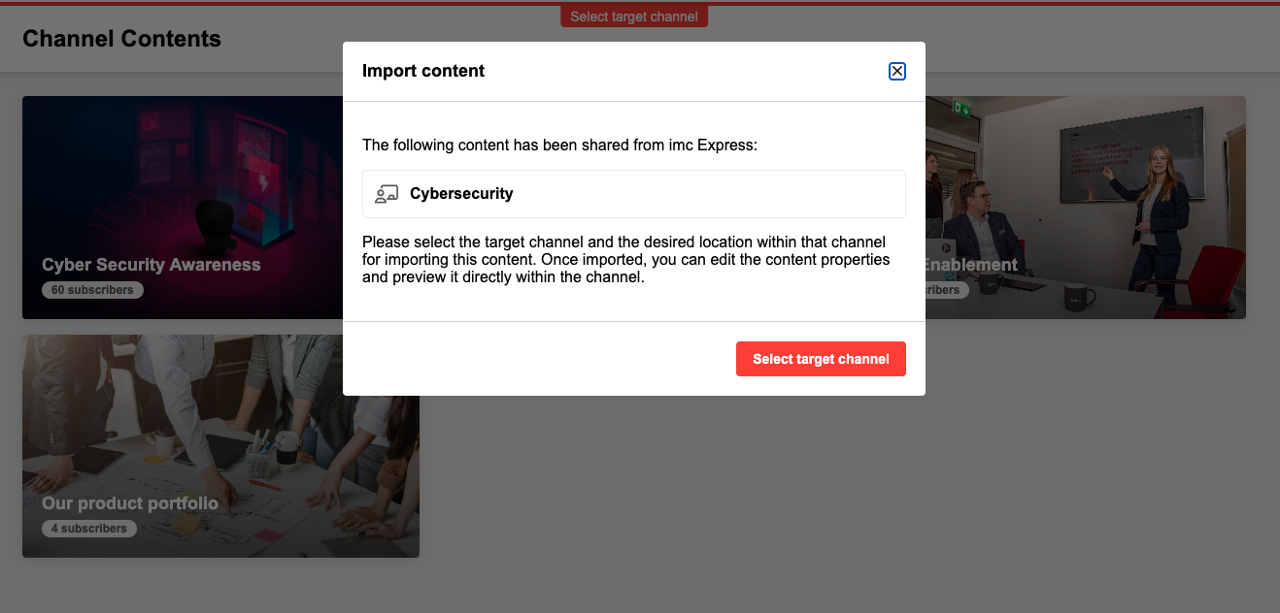Click the 4 subscribers badge
Screen dimensions: 1280x613
tap(89, 529)
